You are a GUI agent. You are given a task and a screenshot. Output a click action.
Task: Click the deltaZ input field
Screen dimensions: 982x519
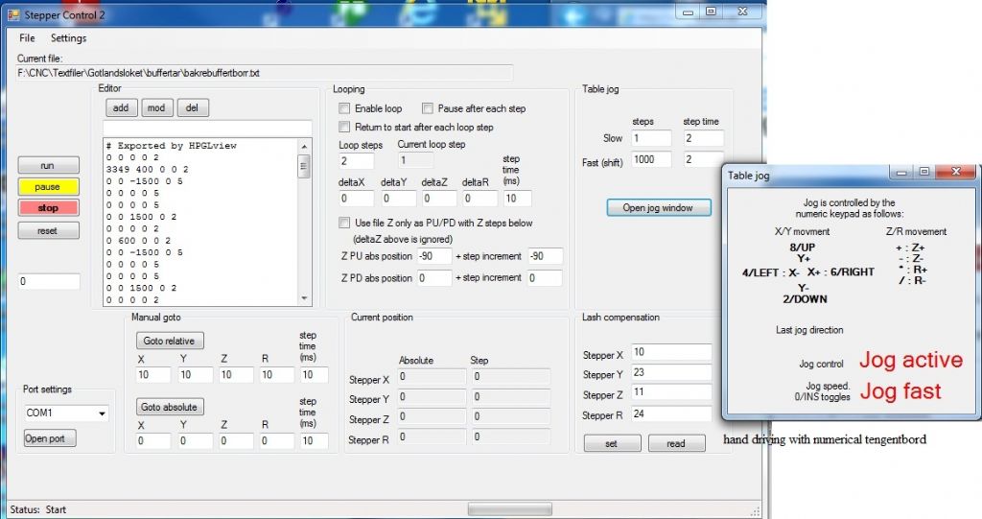439,199
